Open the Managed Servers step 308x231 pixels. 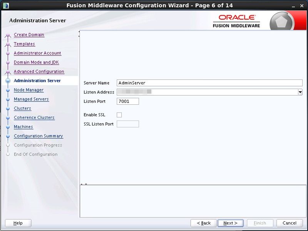click(x=31, y=99)
